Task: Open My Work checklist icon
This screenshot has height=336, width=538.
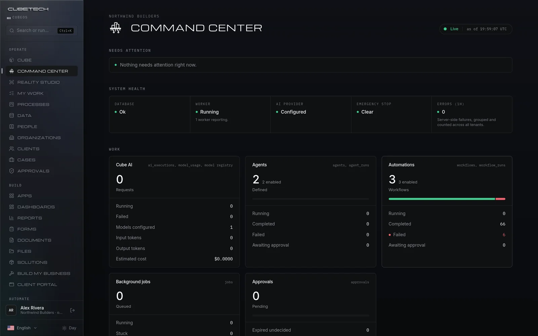Action: [x=11, y=93]
